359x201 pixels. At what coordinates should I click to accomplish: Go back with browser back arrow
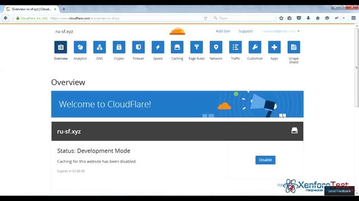(6, 18)
